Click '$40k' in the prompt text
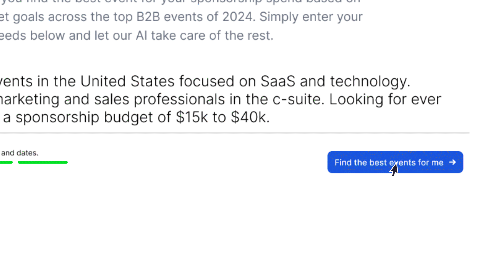The image size is (494, 278). [x=249, y=117]
